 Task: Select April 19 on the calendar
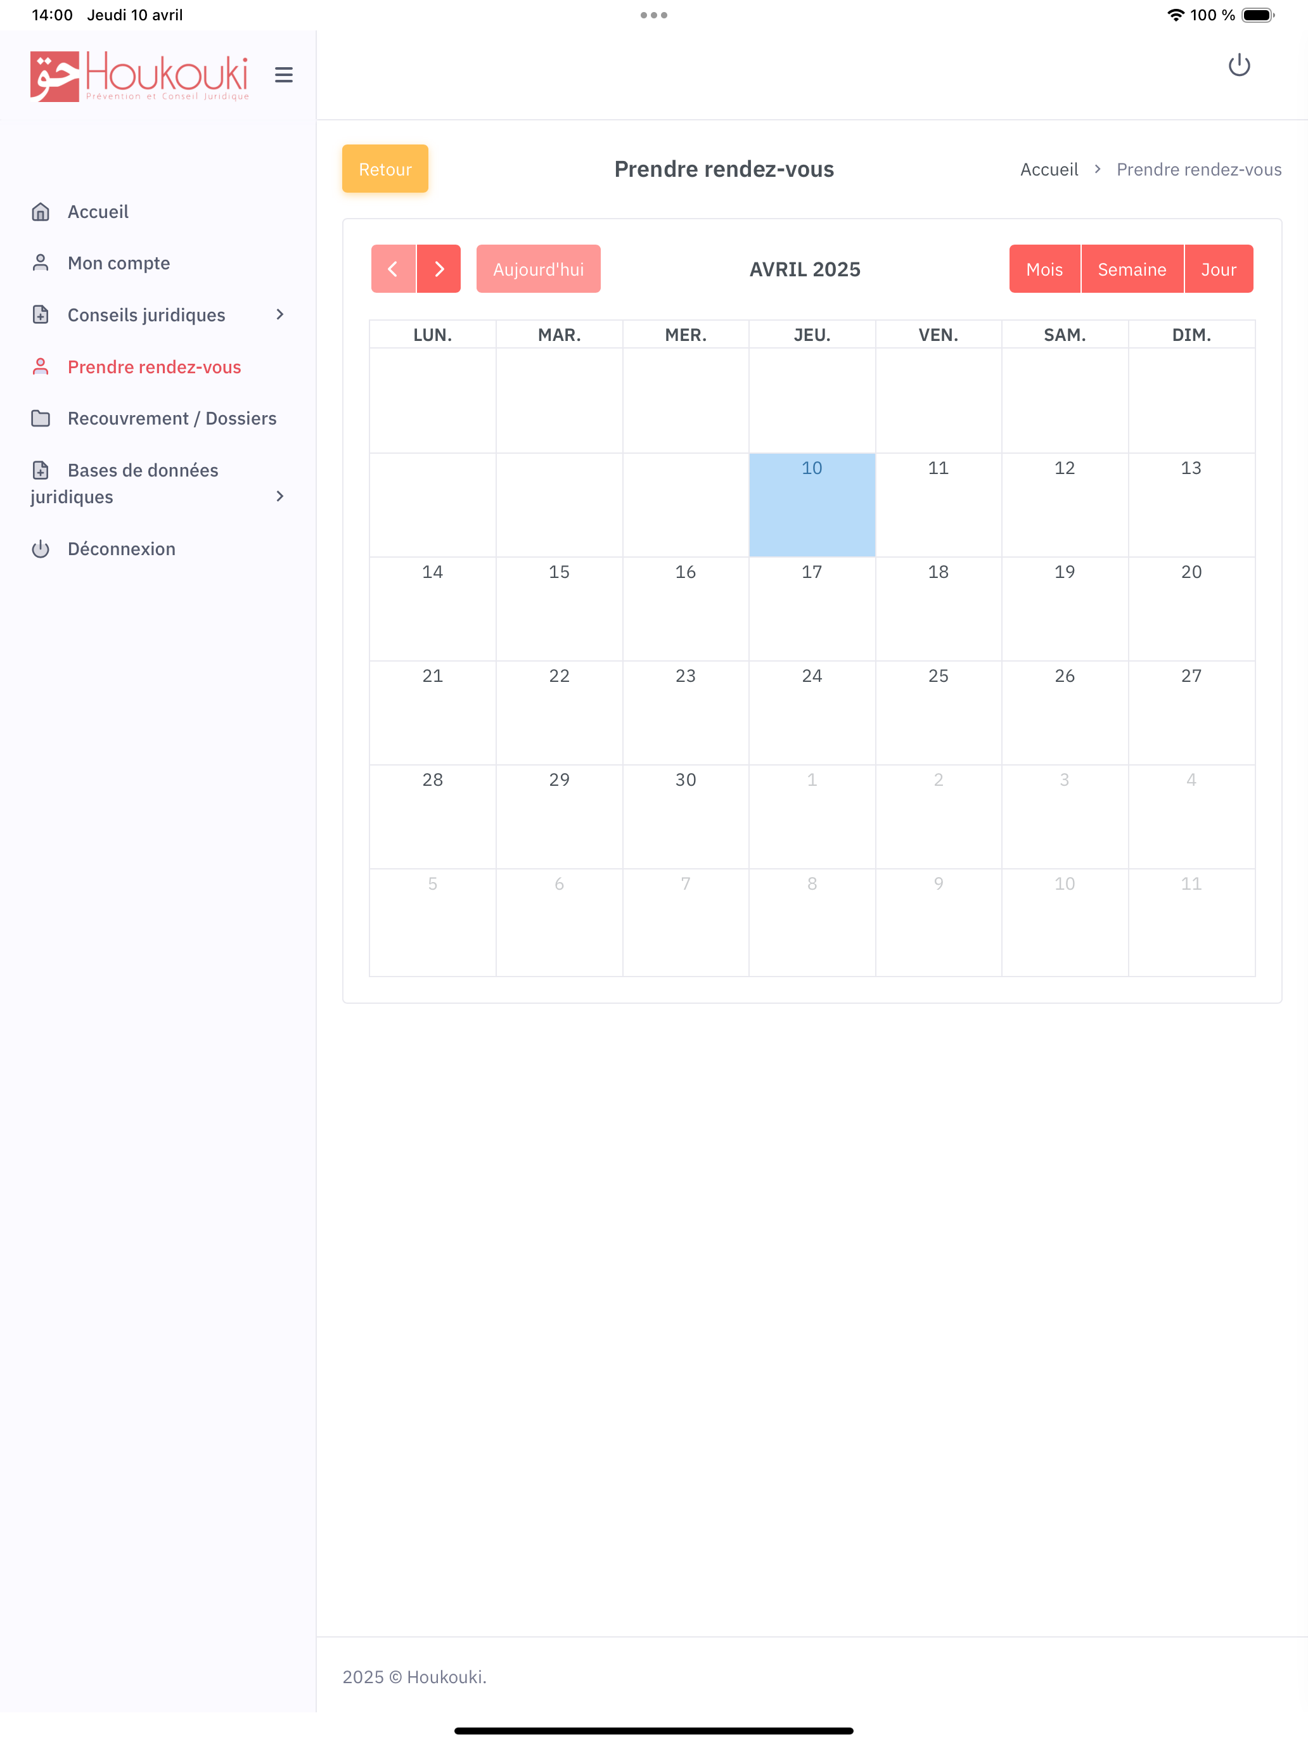point(1065,608)
